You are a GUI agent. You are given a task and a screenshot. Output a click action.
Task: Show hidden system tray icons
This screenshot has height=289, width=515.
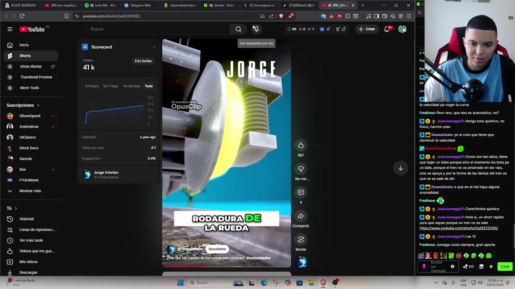click(436, 283)
